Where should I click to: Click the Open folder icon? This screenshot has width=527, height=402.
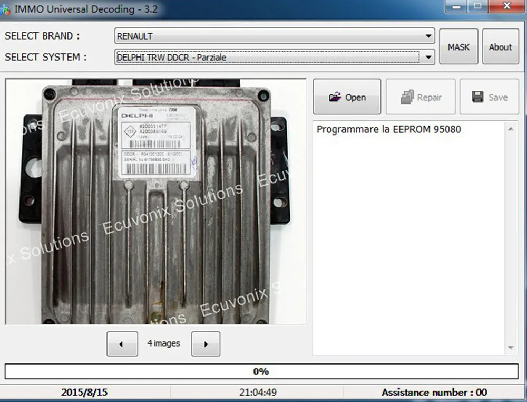pyautogui.click(x=335, y=97)
